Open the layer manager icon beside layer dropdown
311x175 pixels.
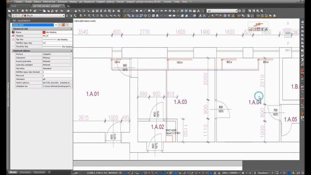click(10, 16)
